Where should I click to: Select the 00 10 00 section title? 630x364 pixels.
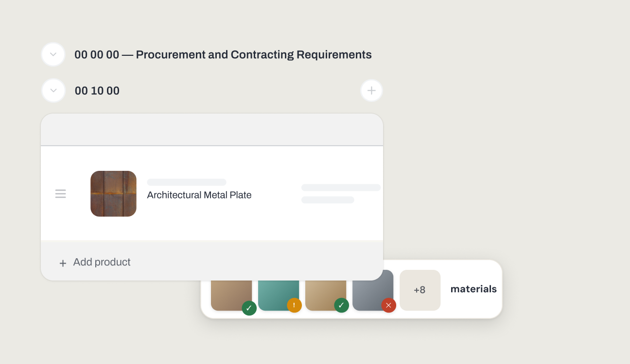click(97, 91)
